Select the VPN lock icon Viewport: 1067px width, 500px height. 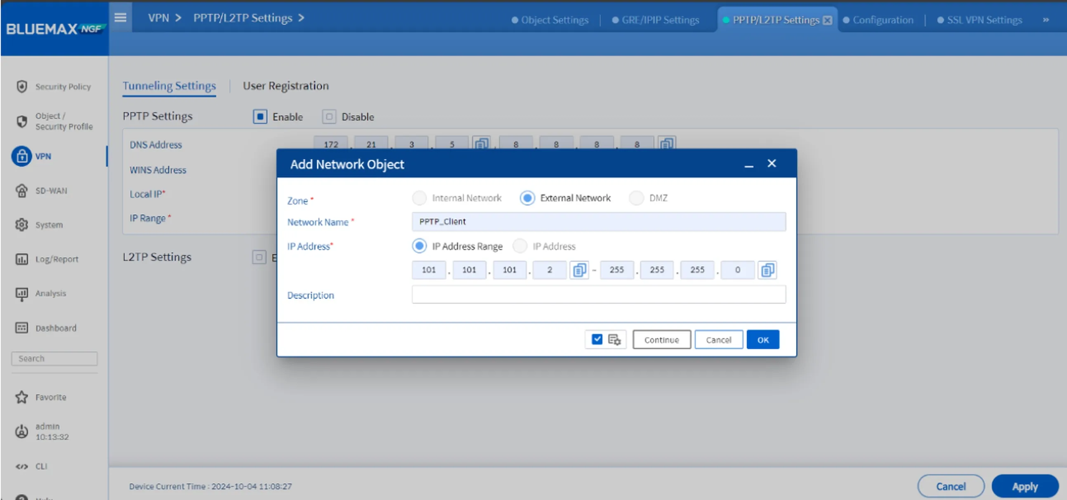pos(21,156)
